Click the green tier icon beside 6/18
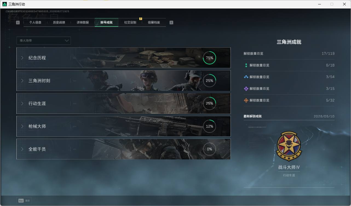This screenshot has height=206, width=351. click(246, 65)
